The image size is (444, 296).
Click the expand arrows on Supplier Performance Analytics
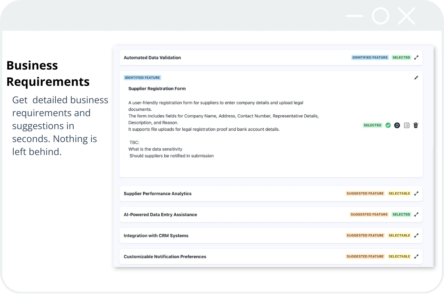coord(416,193)
